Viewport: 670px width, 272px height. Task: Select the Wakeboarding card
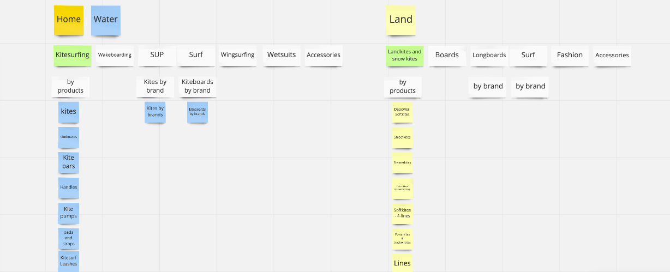pos(115,55)
